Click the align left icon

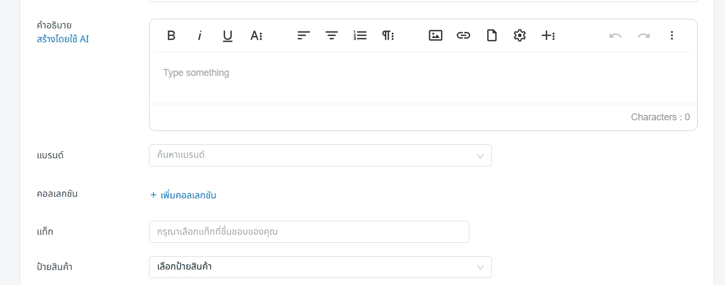point(304,35)
